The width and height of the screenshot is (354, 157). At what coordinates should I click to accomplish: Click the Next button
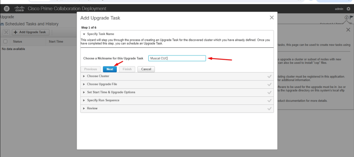110,69
